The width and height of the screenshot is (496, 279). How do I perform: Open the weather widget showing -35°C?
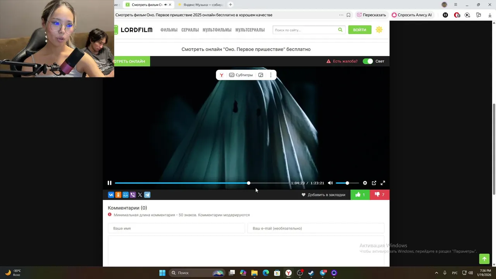click(x=13, y=273)
